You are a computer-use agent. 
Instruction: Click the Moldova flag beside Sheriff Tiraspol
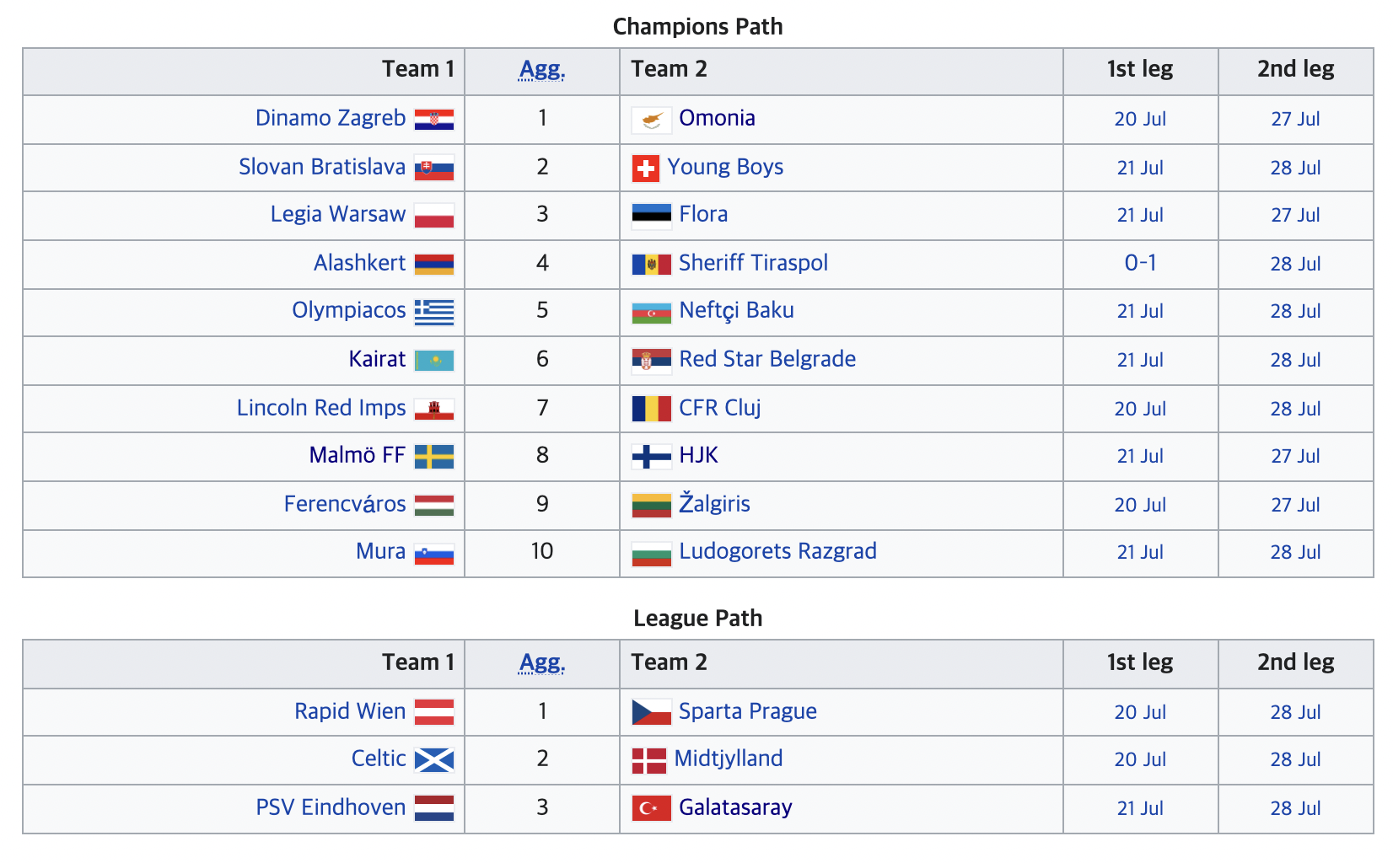tap(652, 265)
